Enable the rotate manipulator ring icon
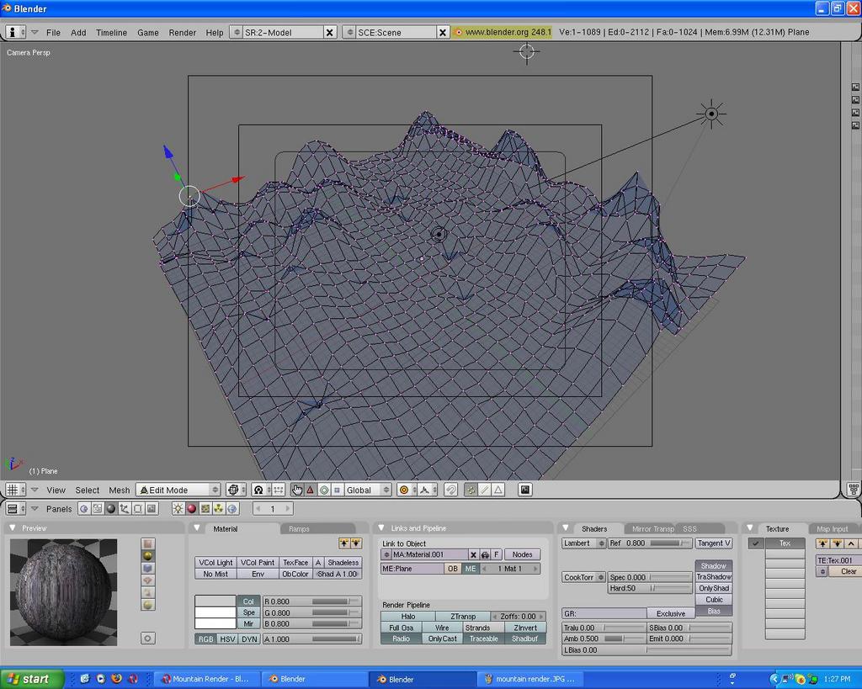This screenshot has width=862, height=689. point(324,490)
